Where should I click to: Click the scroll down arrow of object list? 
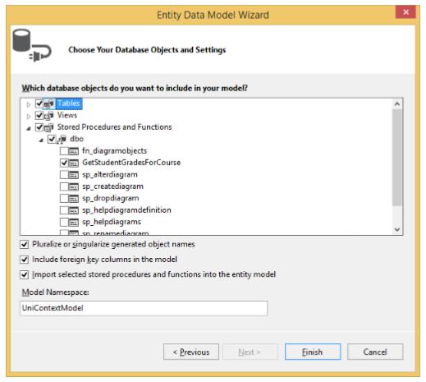(x=397, y=229)
